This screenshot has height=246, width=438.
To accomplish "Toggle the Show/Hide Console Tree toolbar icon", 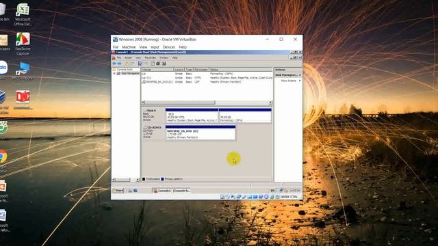I will [x=133, y=64].
